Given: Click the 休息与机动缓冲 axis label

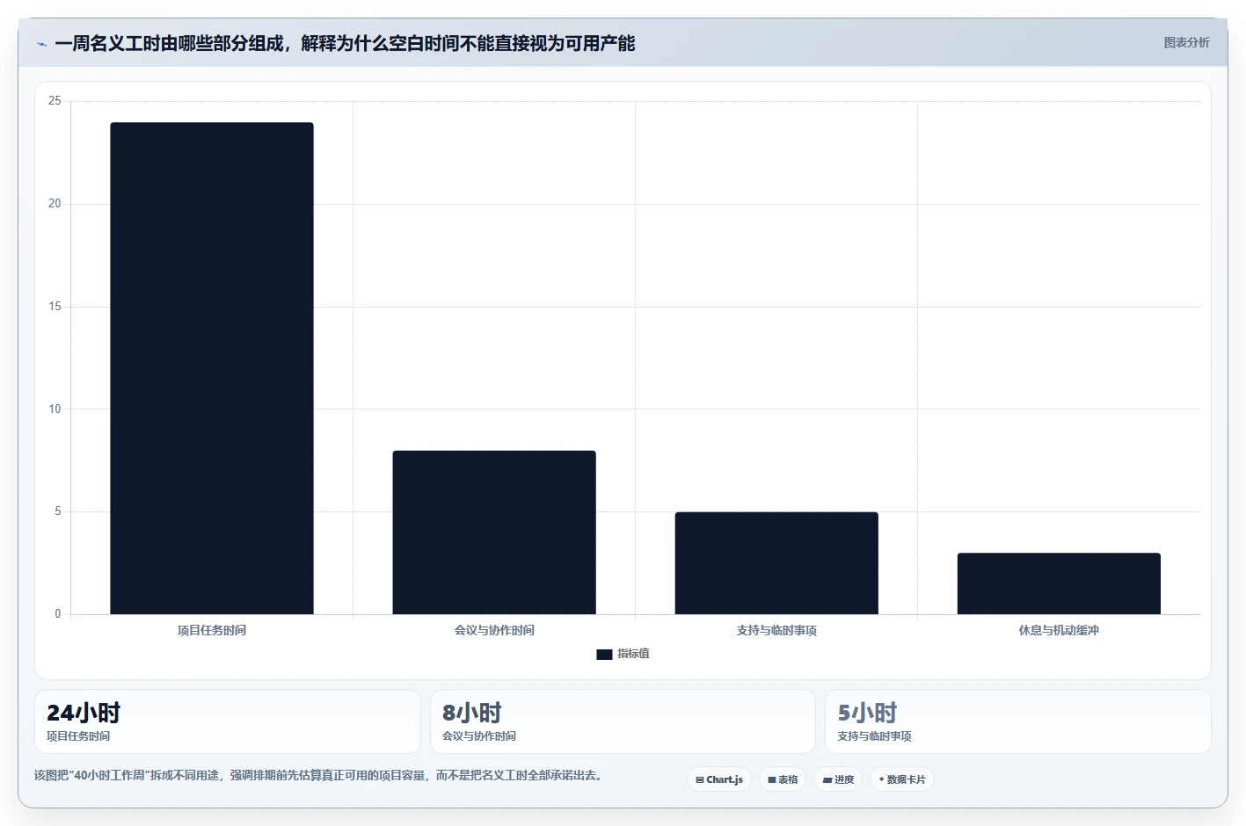Looking at the screenshot, I should pyautogui.click(x=1059, y=630).
